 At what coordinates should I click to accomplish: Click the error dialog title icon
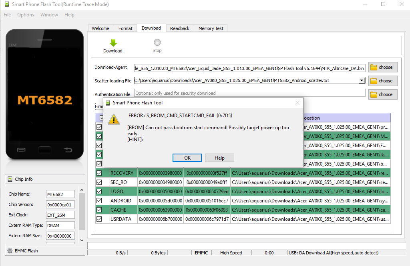(x=108, y=103)
